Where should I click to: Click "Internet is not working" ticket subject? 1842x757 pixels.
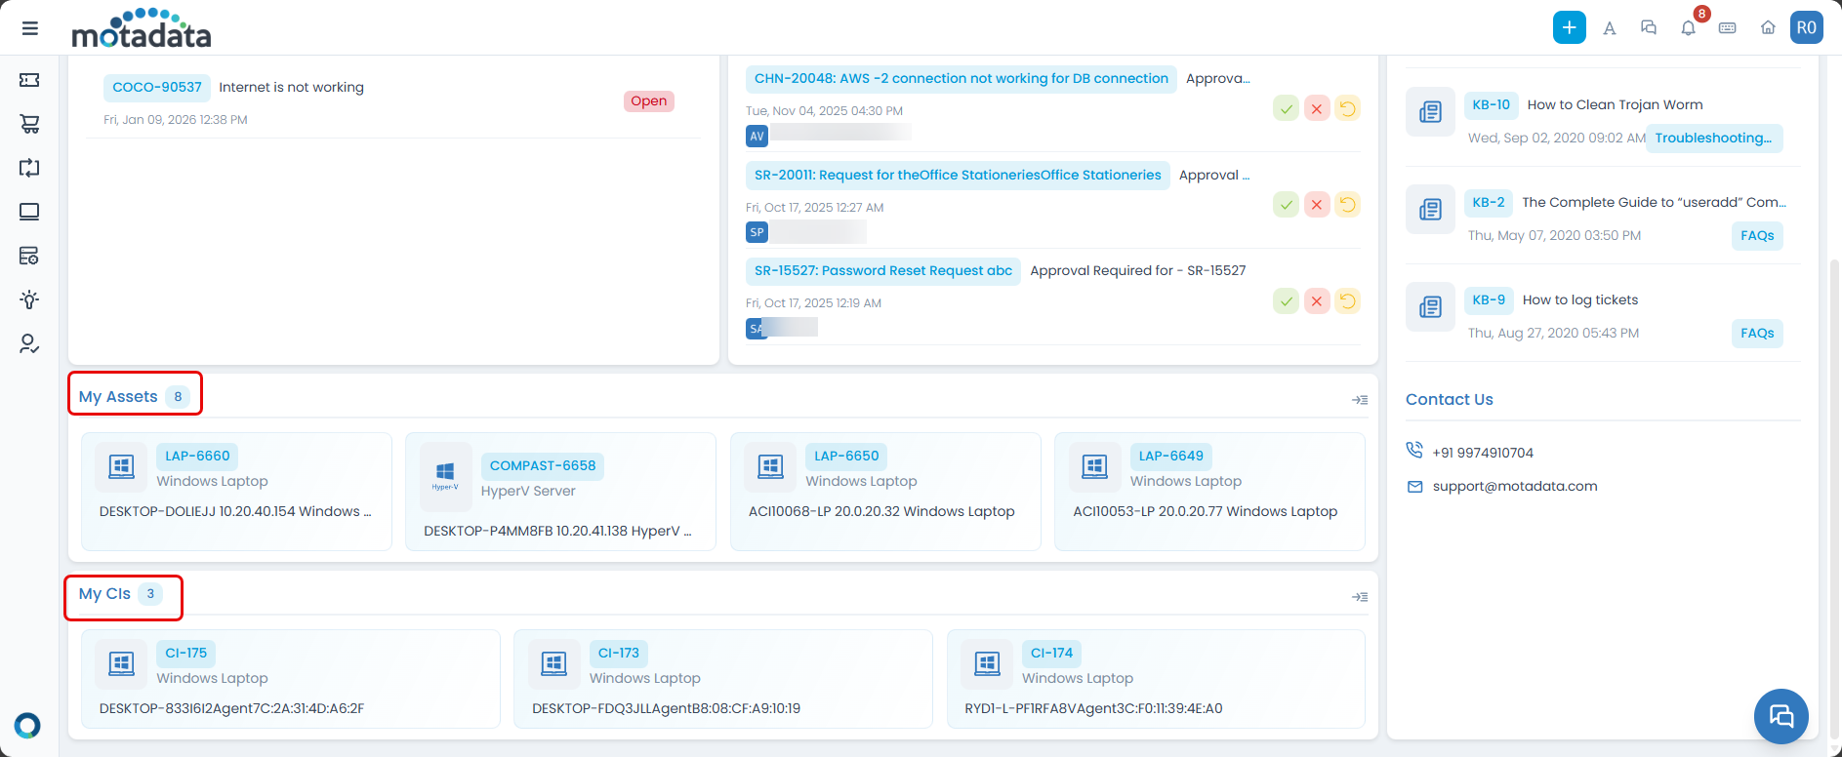point(291,88)
